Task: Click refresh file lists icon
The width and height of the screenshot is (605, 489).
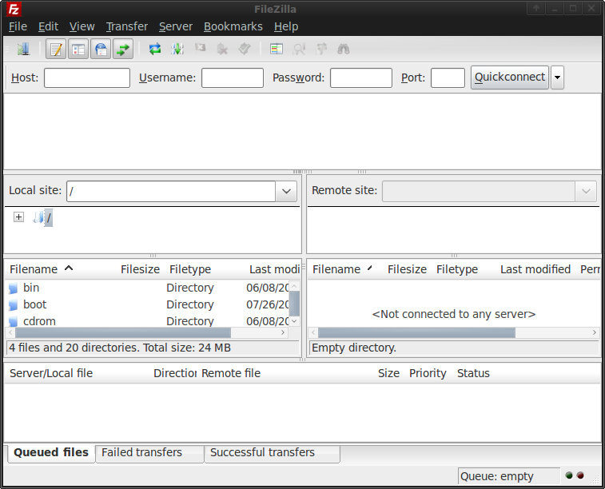Action: coord(155,49)
